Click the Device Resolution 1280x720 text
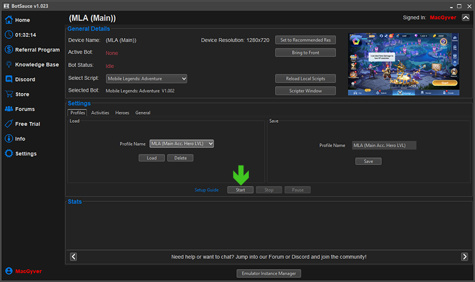475x282 pixels. [x=235, y=40]
